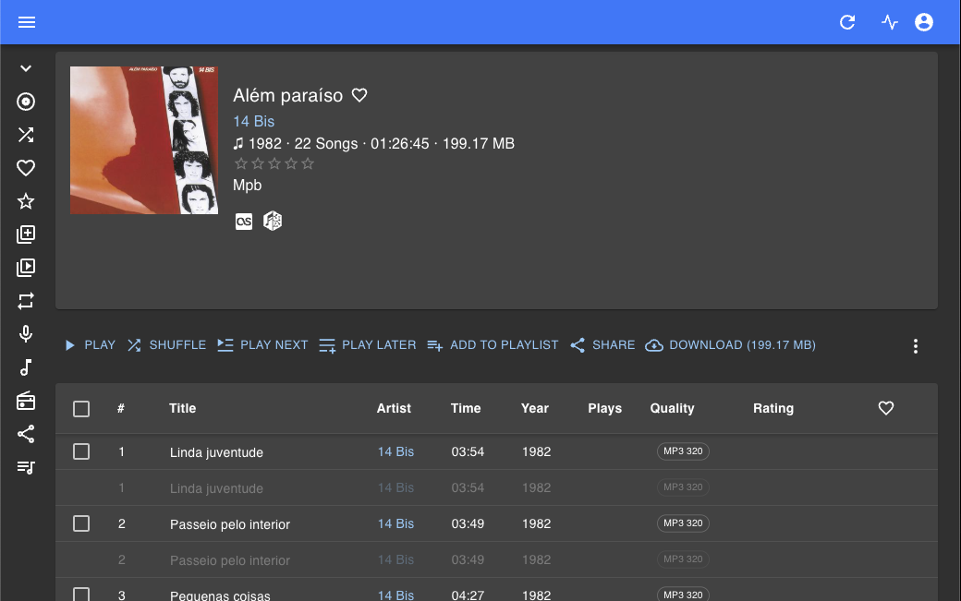This screenshot has width=961, height=601.
Task: Toggle the select-all songs checkbox
Action: pyautogui.click(x=81, y=409)
